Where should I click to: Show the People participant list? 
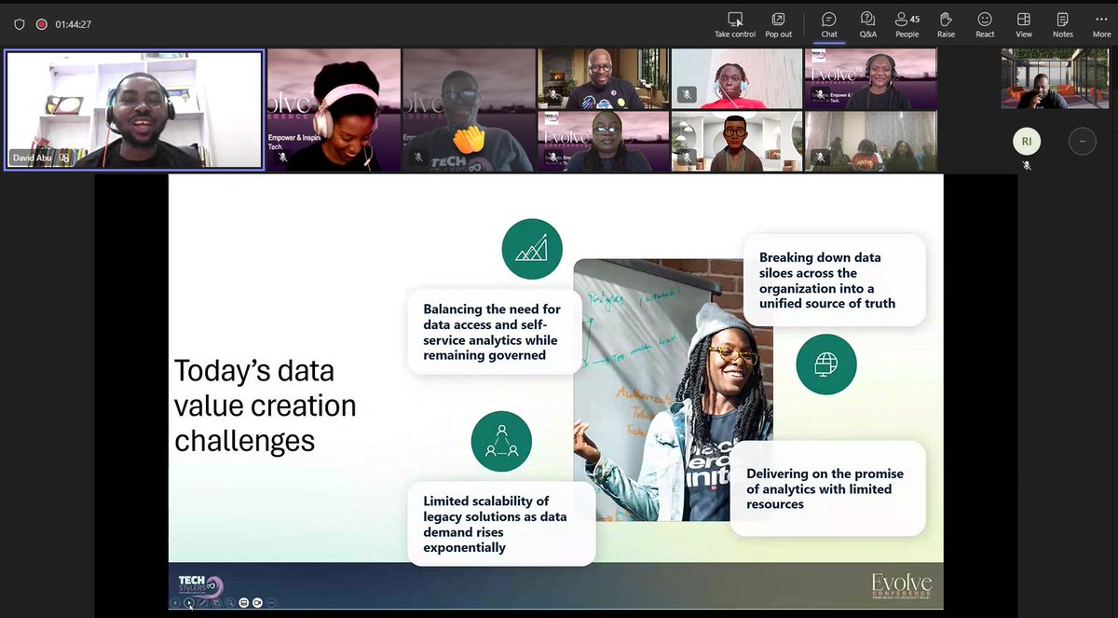click(x=907, y=25)
